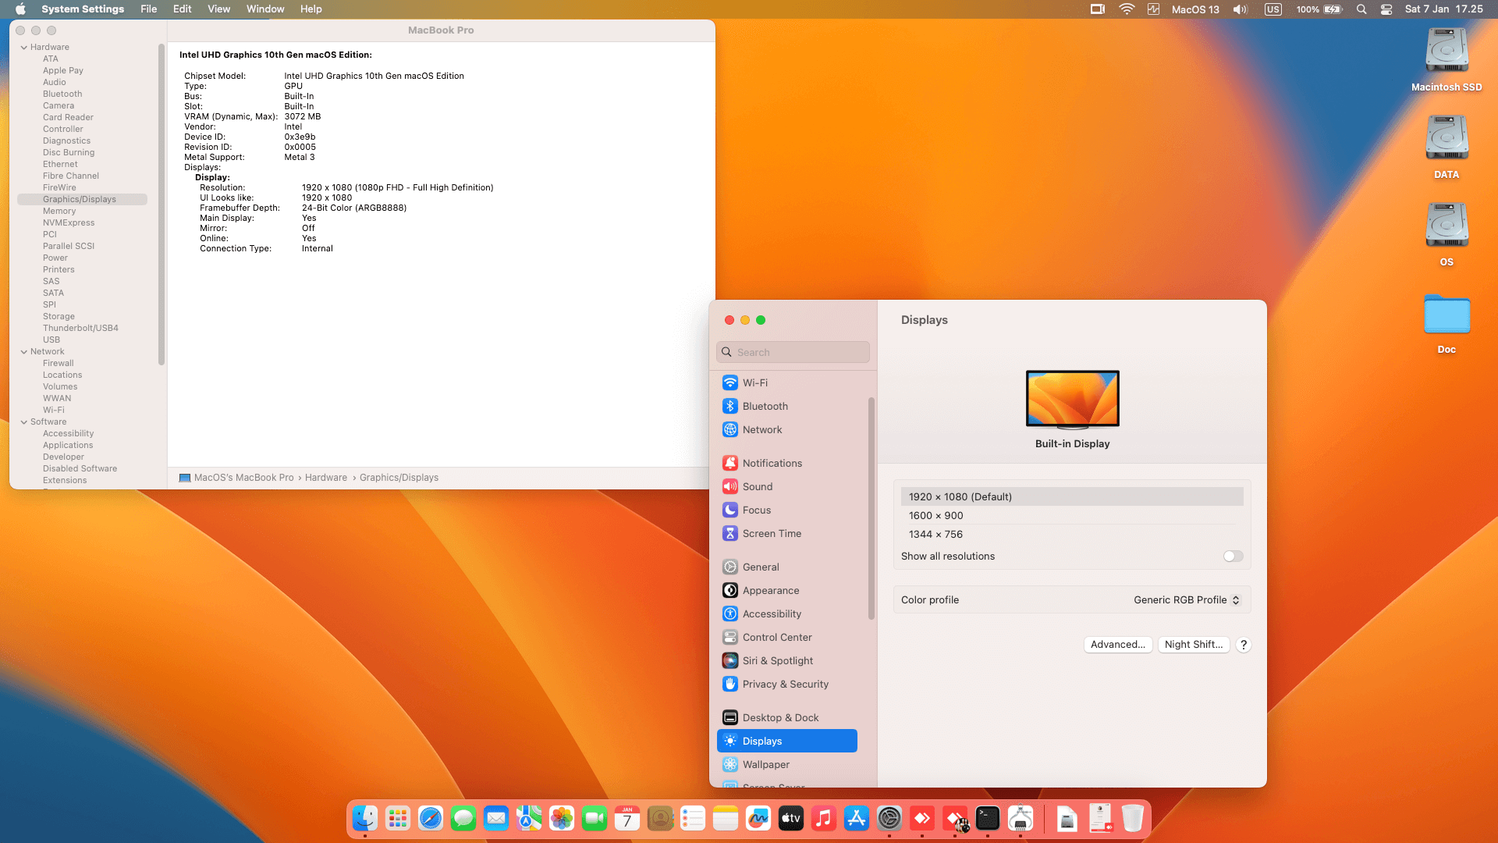Open Privacy & Security settings
Viewport: 1498px width, 843px height.
tap(785, 684)
